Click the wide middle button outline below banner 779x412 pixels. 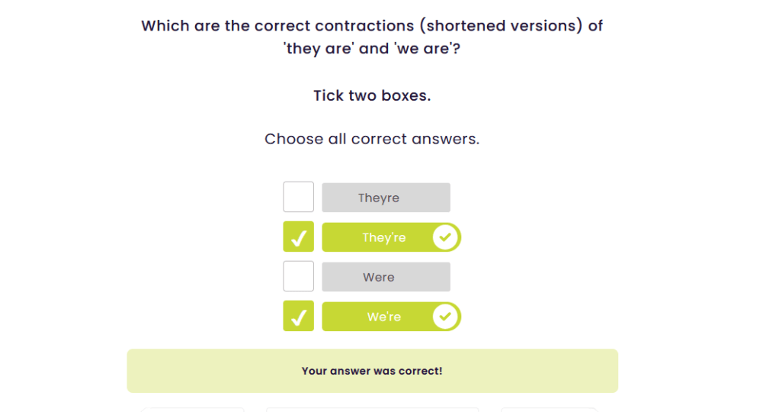click(x=372, y=410)
